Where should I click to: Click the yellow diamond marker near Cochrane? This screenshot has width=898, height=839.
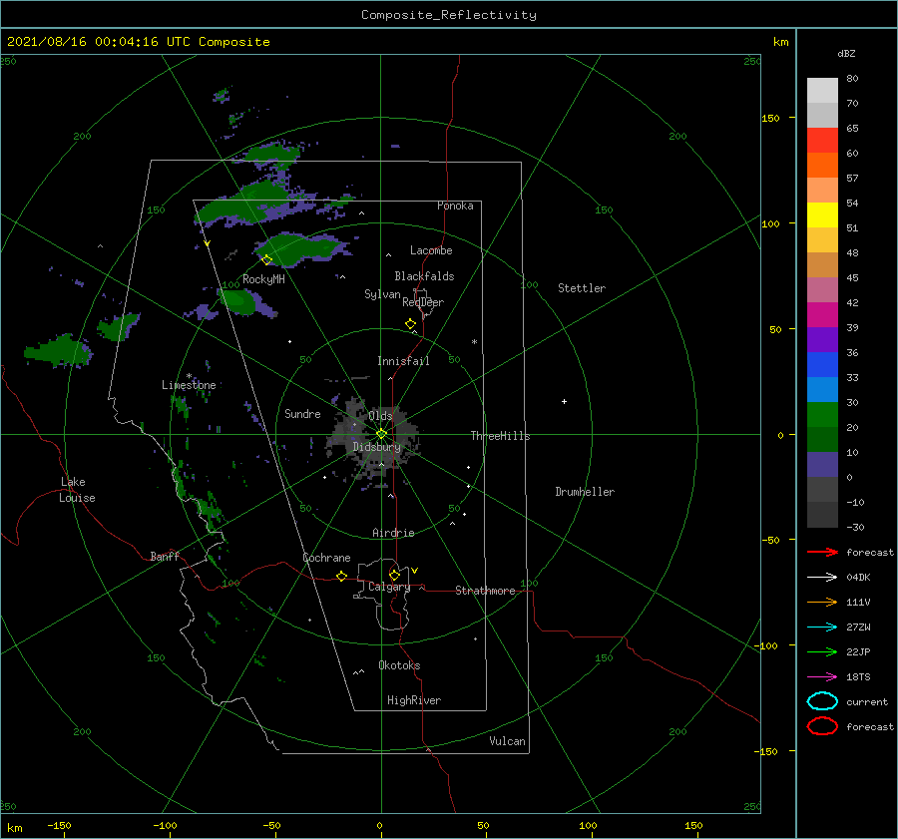point(342,576)
